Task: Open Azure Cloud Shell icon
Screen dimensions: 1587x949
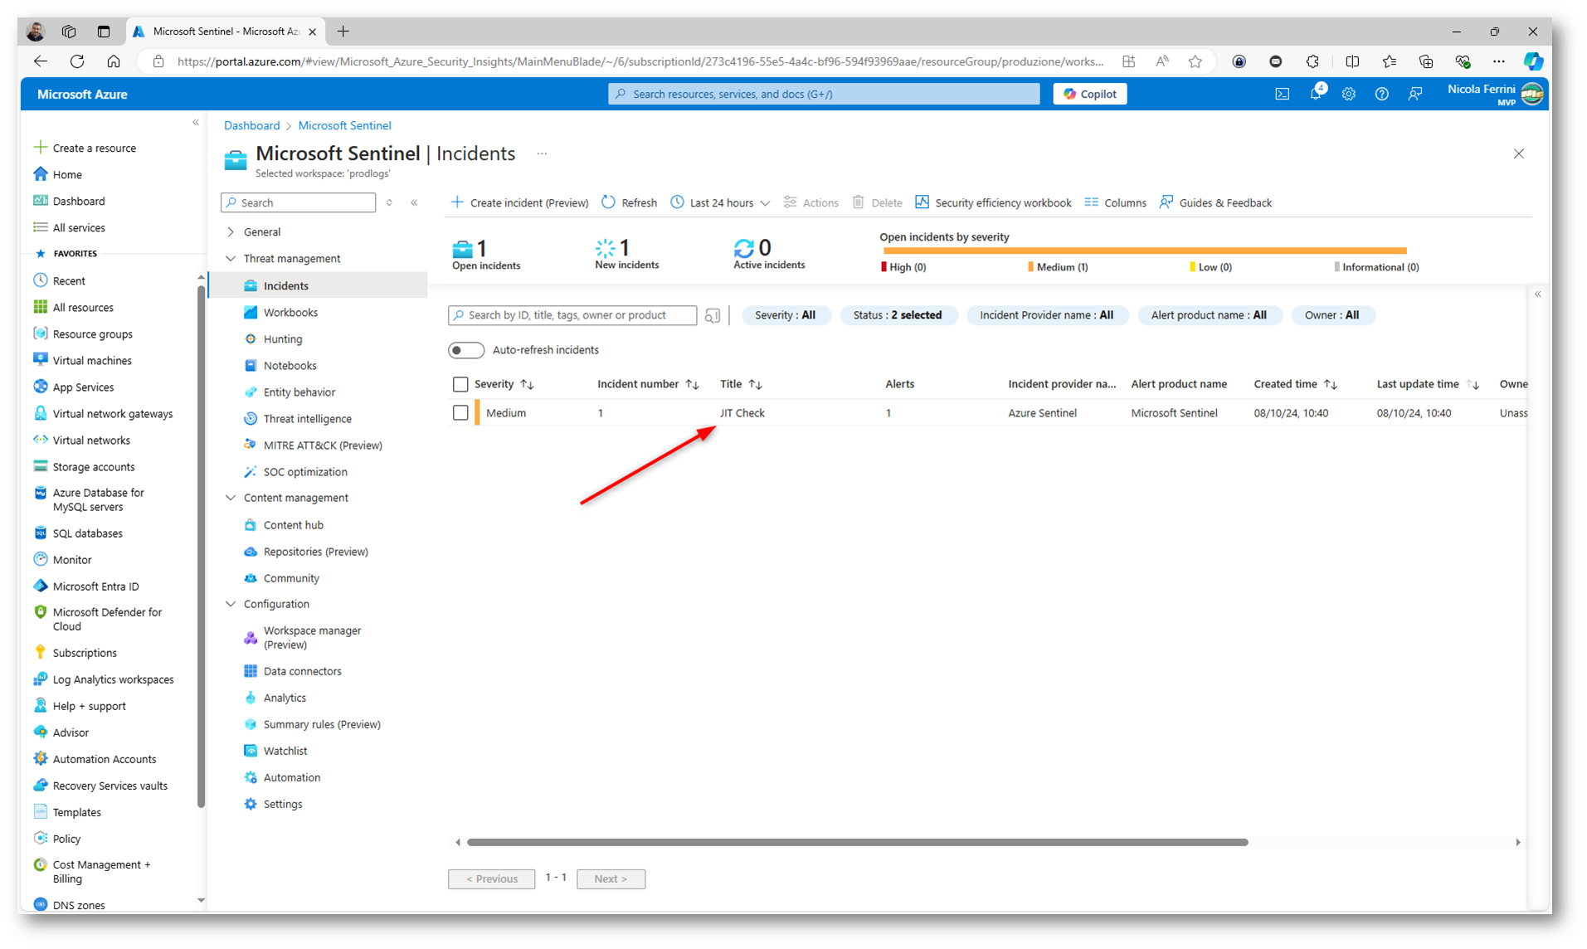Action: [x=1282, y=95]
